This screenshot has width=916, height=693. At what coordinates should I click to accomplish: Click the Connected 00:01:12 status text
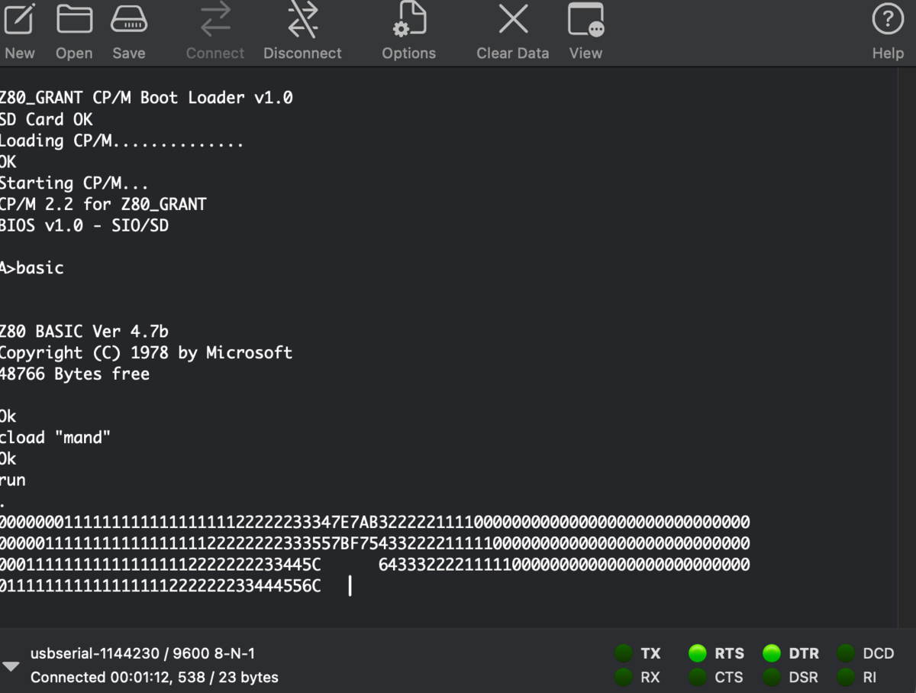(154, 678)
